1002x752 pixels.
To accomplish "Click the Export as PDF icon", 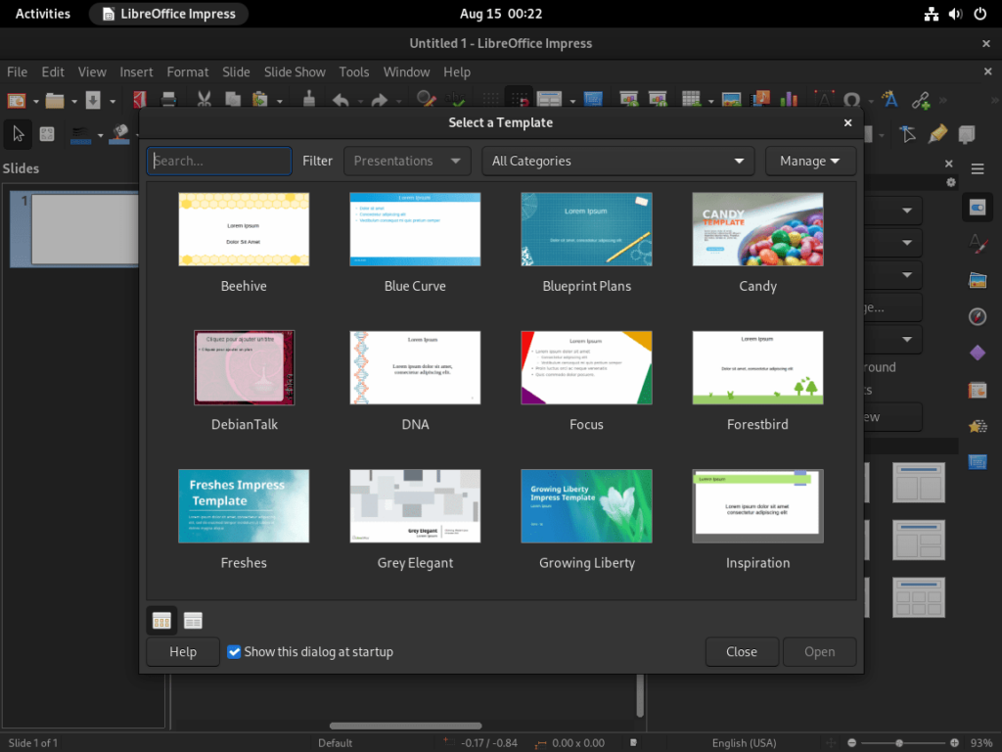I will [140, 100].
